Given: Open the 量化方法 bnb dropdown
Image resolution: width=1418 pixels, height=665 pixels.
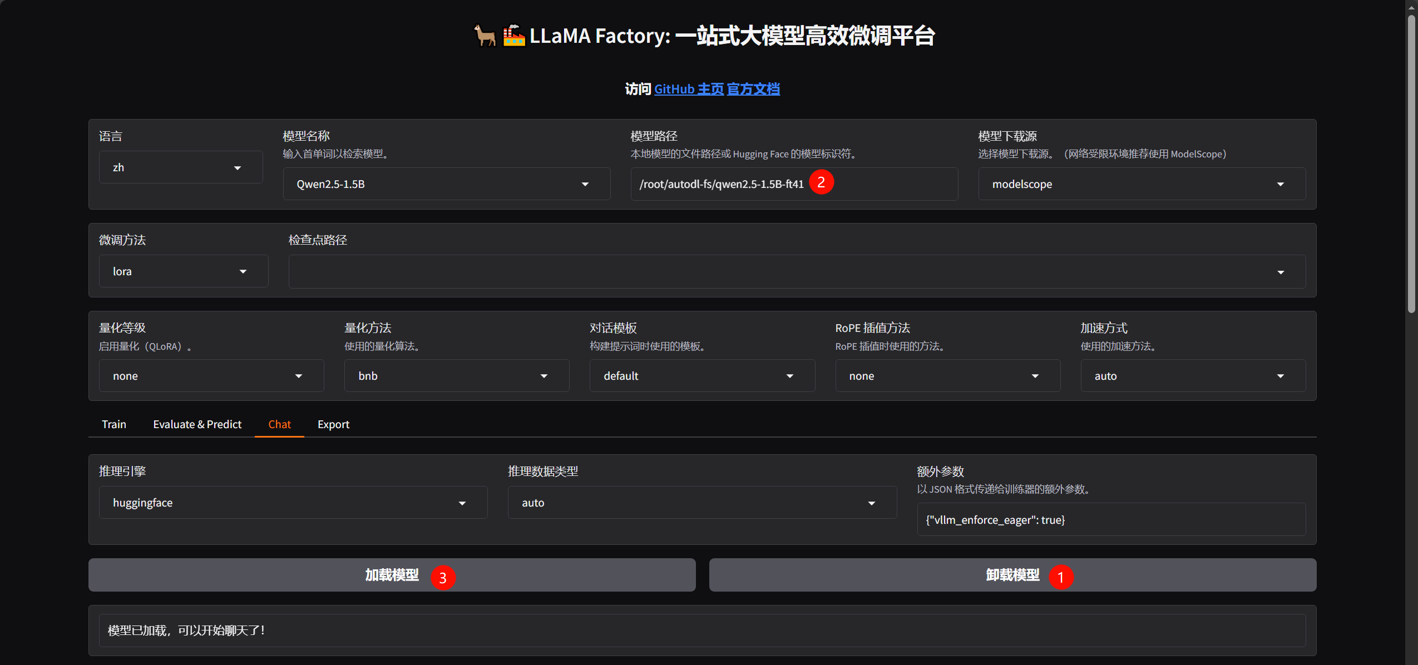Looking at the screenshot, I should [456, 376].
